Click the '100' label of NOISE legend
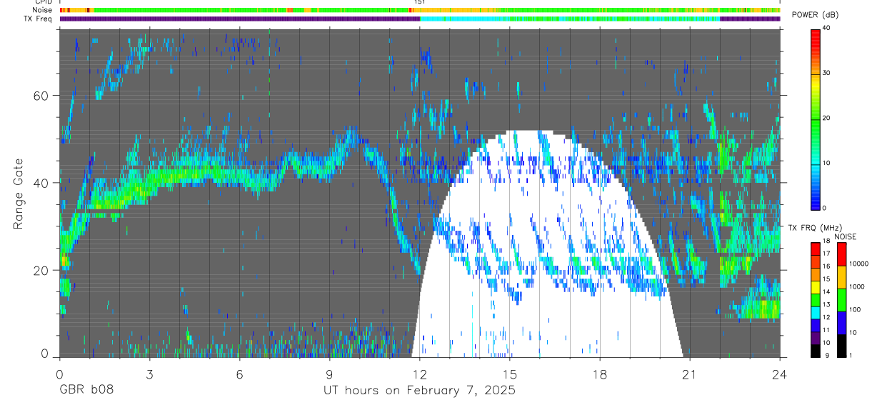The width and height of the screenshot is (877, 405). pos(854,309)
